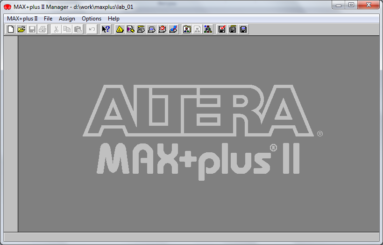Click the Paste clipboard icon
Image resolution: width=383 pixels, height=245 pixels.
[x=78, y=29]
